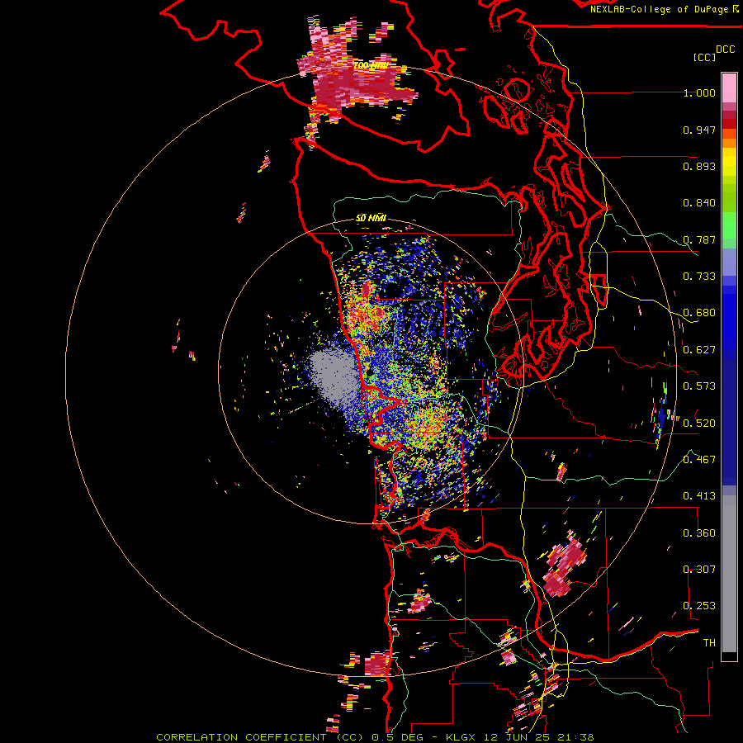Click the DCC legend title
Image resolution: width=743 pixels, height=743 pixels.
(726, 50)
